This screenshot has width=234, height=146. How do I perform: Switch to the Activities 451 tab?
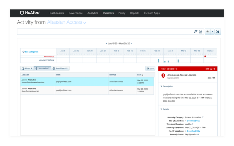[60, 68]
